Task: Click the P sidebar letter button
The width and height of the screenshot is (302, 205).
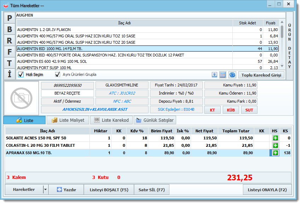Action: pos(10,18)
